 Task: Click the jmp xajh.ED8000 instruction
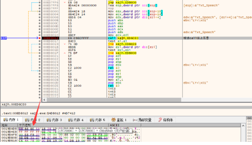pos(122,2)
